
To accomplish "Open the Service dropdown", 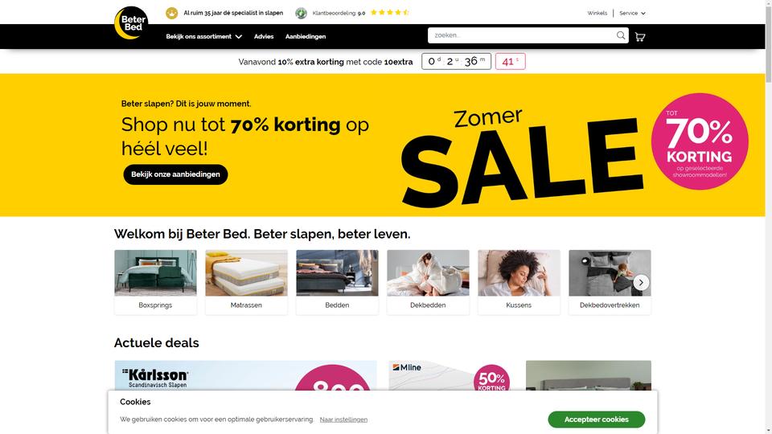I will point(632,14).
